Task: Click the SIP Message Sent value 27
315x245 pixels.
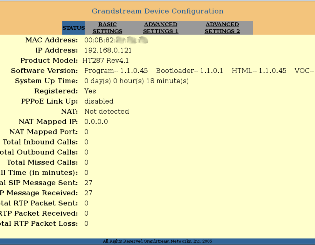Action: click(x=88, y=183)
